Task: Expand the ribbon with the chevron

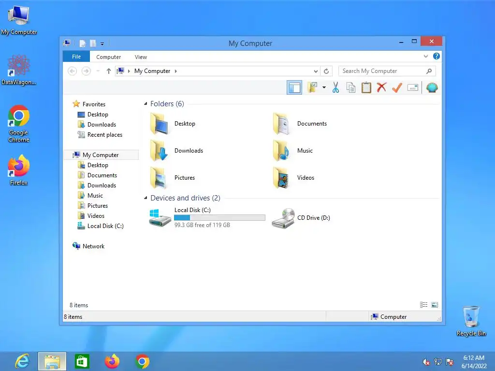Action: (425, 57)
